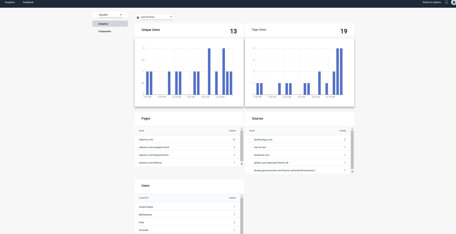
Task: Click the Sources table scroll-down arrow
Action: click(x=352, y=172)
